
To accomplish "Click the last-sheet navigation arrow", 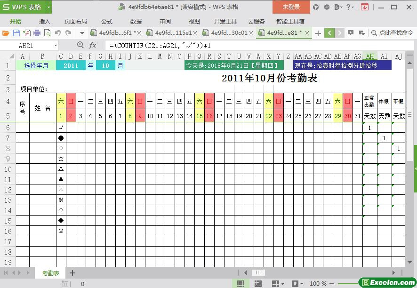I will 28,272.
